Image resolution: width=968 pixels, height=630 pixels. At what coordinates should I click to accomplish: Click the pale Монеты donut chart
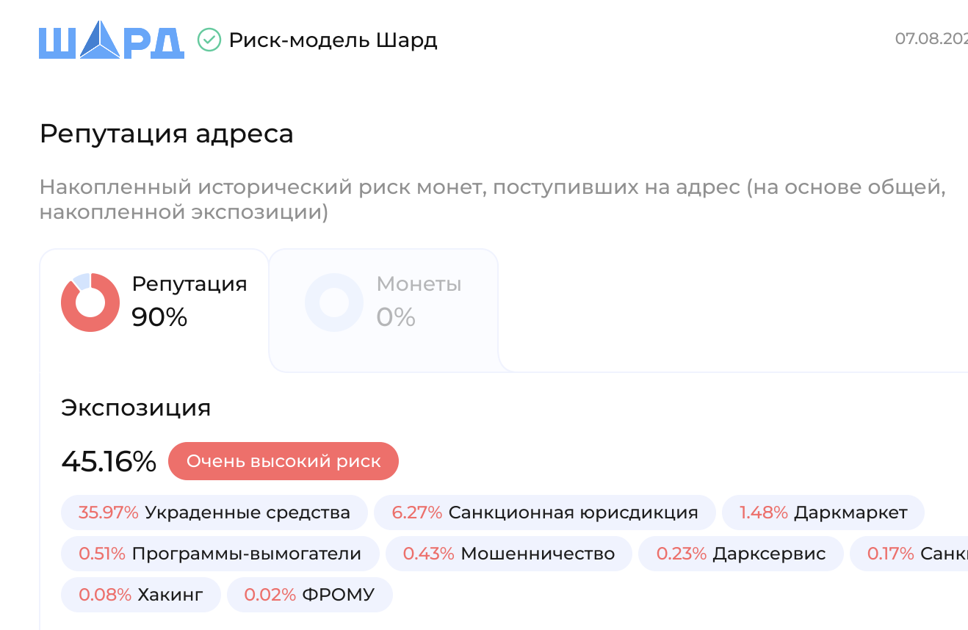pyautogui.click(x=334, y=303)
